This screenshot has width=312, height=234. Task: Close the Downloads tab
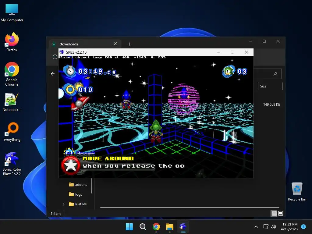click(115, 44)
